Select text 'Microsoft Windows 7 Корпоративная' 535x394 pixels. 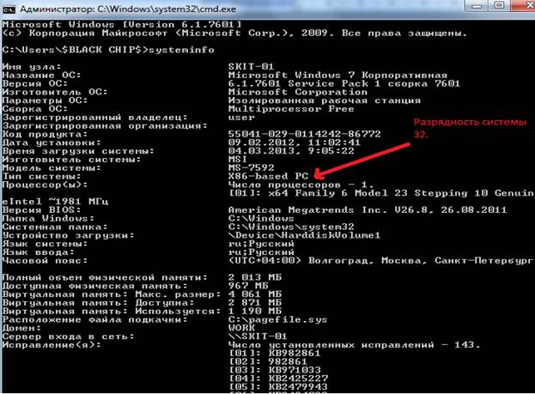(337, 75)
